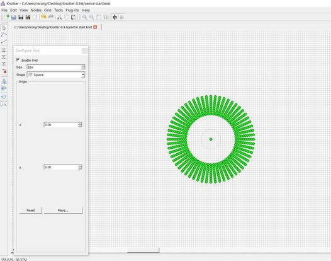Image resolution: width=331 pixels, height=261 pixels.
Task: Open the Shape Square dropdown
Action: (x=56, y=74)
